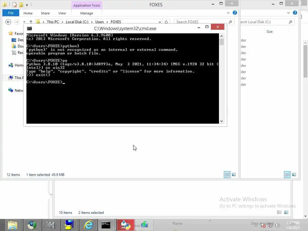Image resolution: width=308 pixels, height=231 pixels.
Task: Click the Application Tools contextual tab header
Action: pyautogui.click(x=87, y=5)
